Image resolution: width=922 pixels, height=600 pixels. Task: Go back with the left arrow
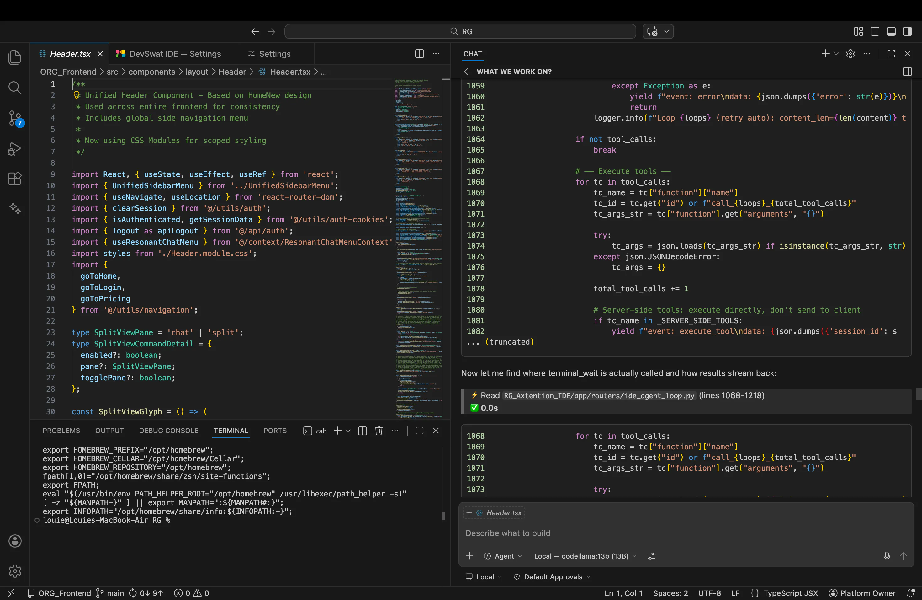255,31
